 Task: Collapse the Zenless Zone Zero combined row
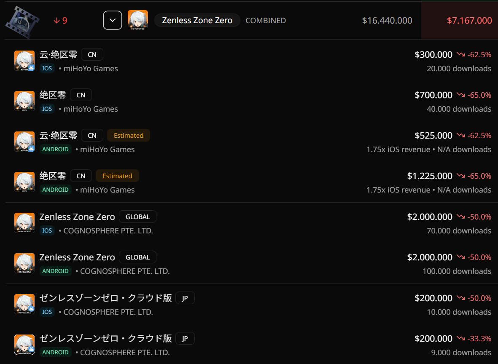click(x=113, y=20)
